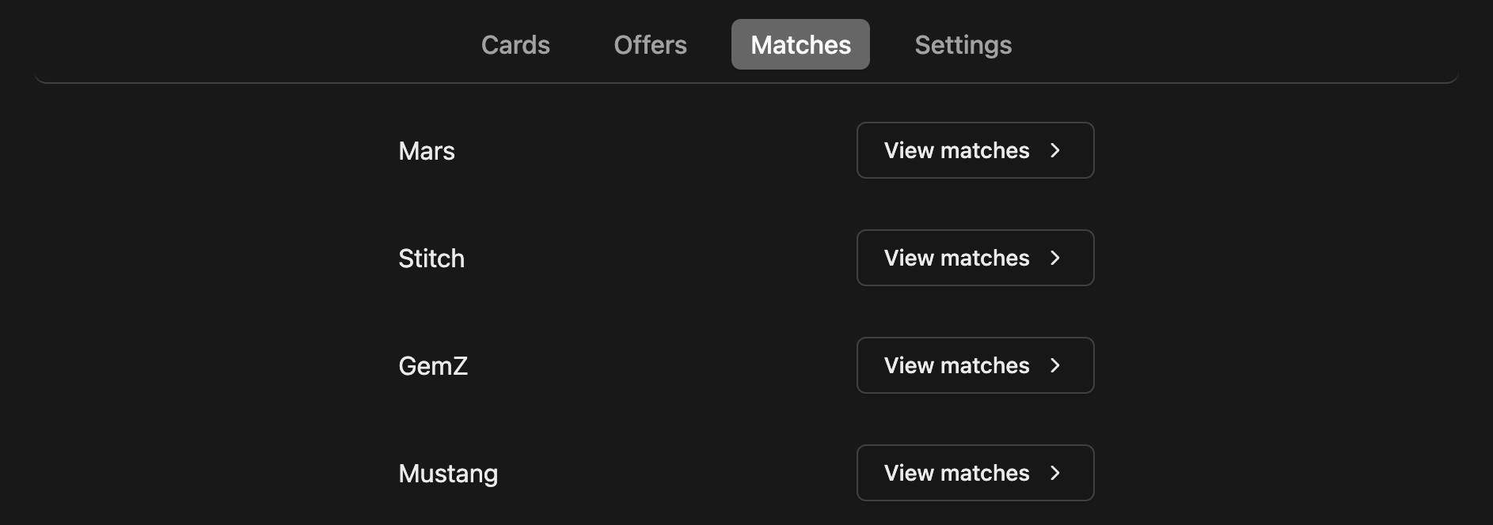Switch to the Cards tab
Viewport: 1493px width, 525px height.
click(x=515, y=45)
